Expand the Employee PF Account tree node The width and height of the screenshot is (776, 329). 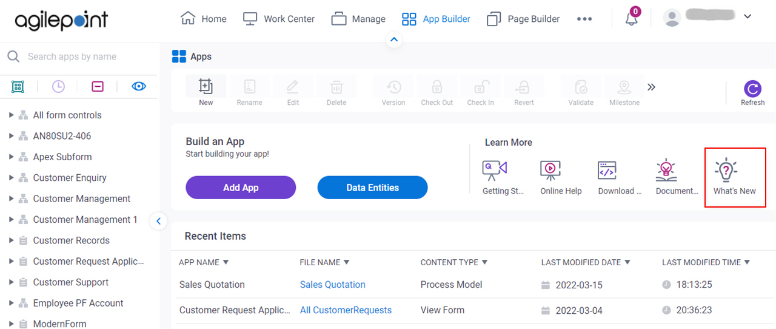click(11, 303)
